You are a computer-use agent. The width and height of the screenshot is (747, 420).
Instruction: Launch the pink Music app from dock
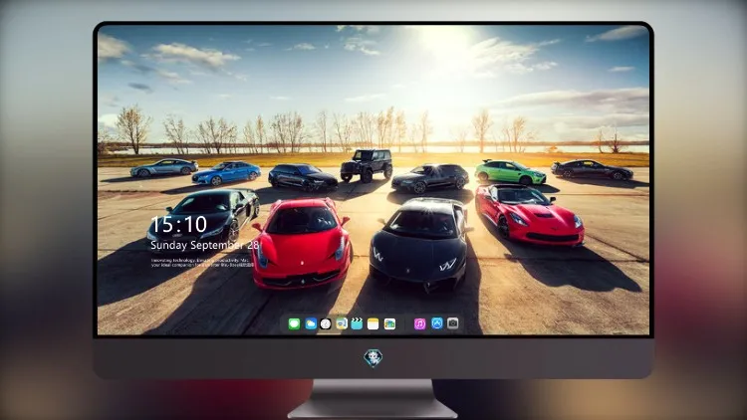pyautogui.click(x=419, y=323)
